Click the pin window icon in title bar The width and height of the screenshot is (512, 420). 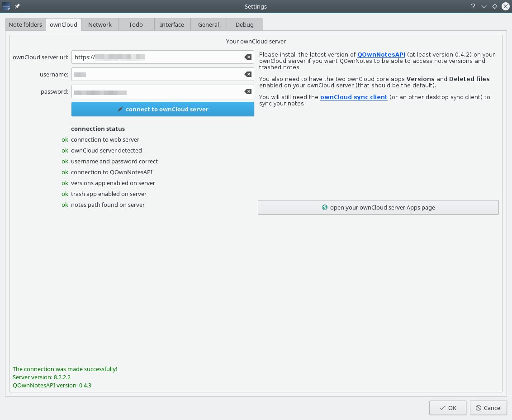coord(17,6)
